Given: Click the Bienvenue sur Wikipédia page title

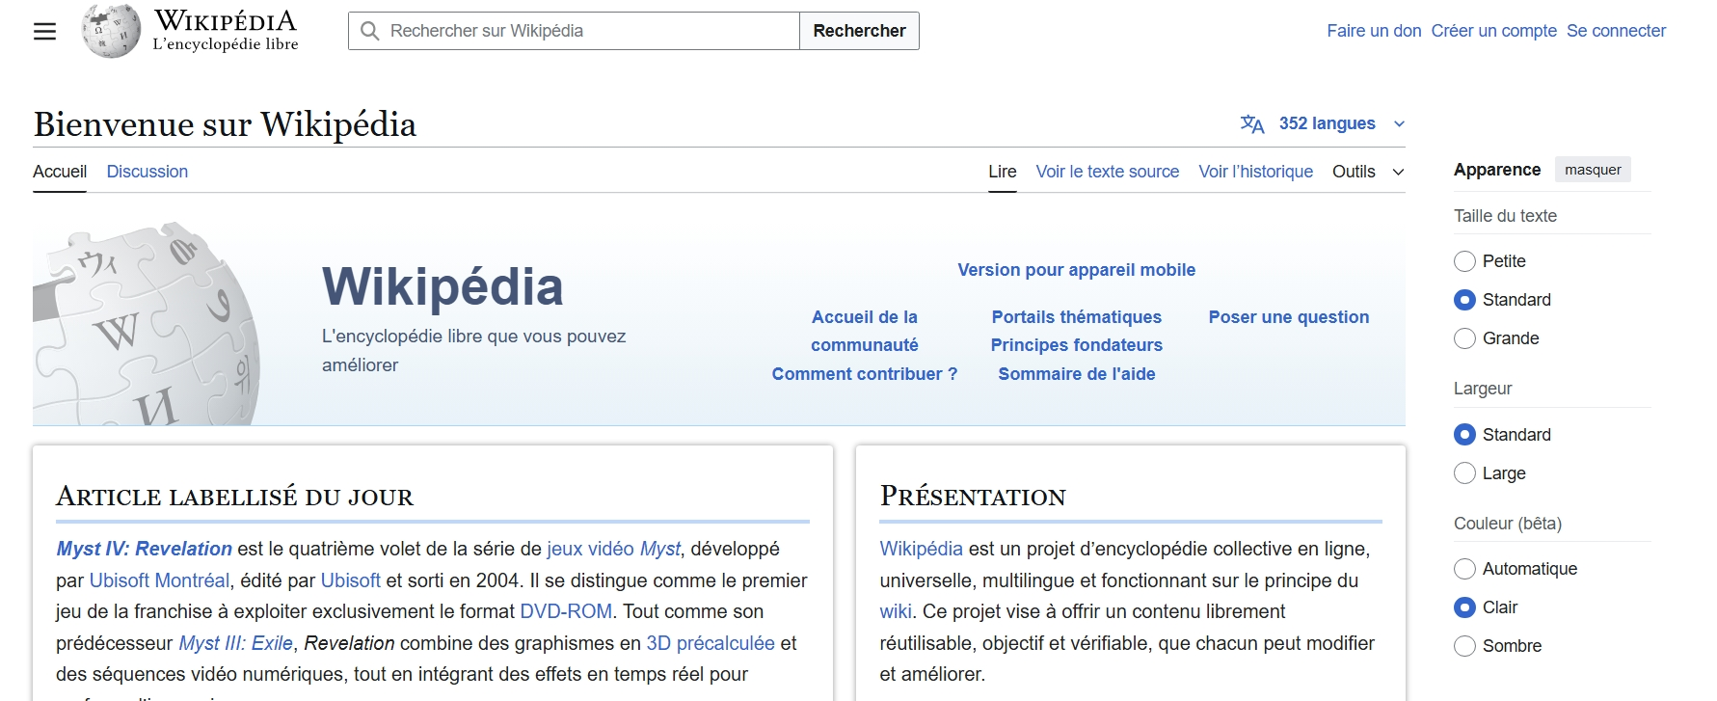Looking at the screenshot, I should (x=225, y=124).
